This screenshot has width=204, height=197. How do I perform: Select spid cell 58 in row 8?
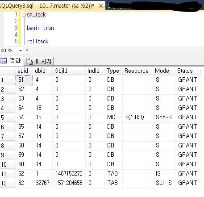pyautogui.click(x=24, y=146)
